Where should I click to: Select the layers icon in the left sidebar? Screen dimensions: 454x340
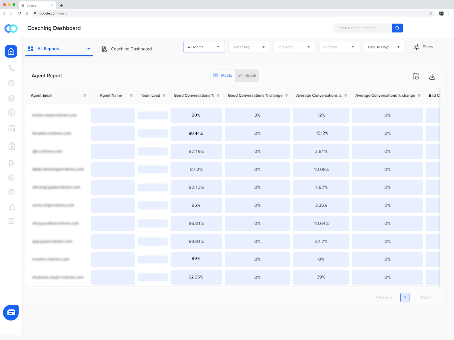coord(11,98)
